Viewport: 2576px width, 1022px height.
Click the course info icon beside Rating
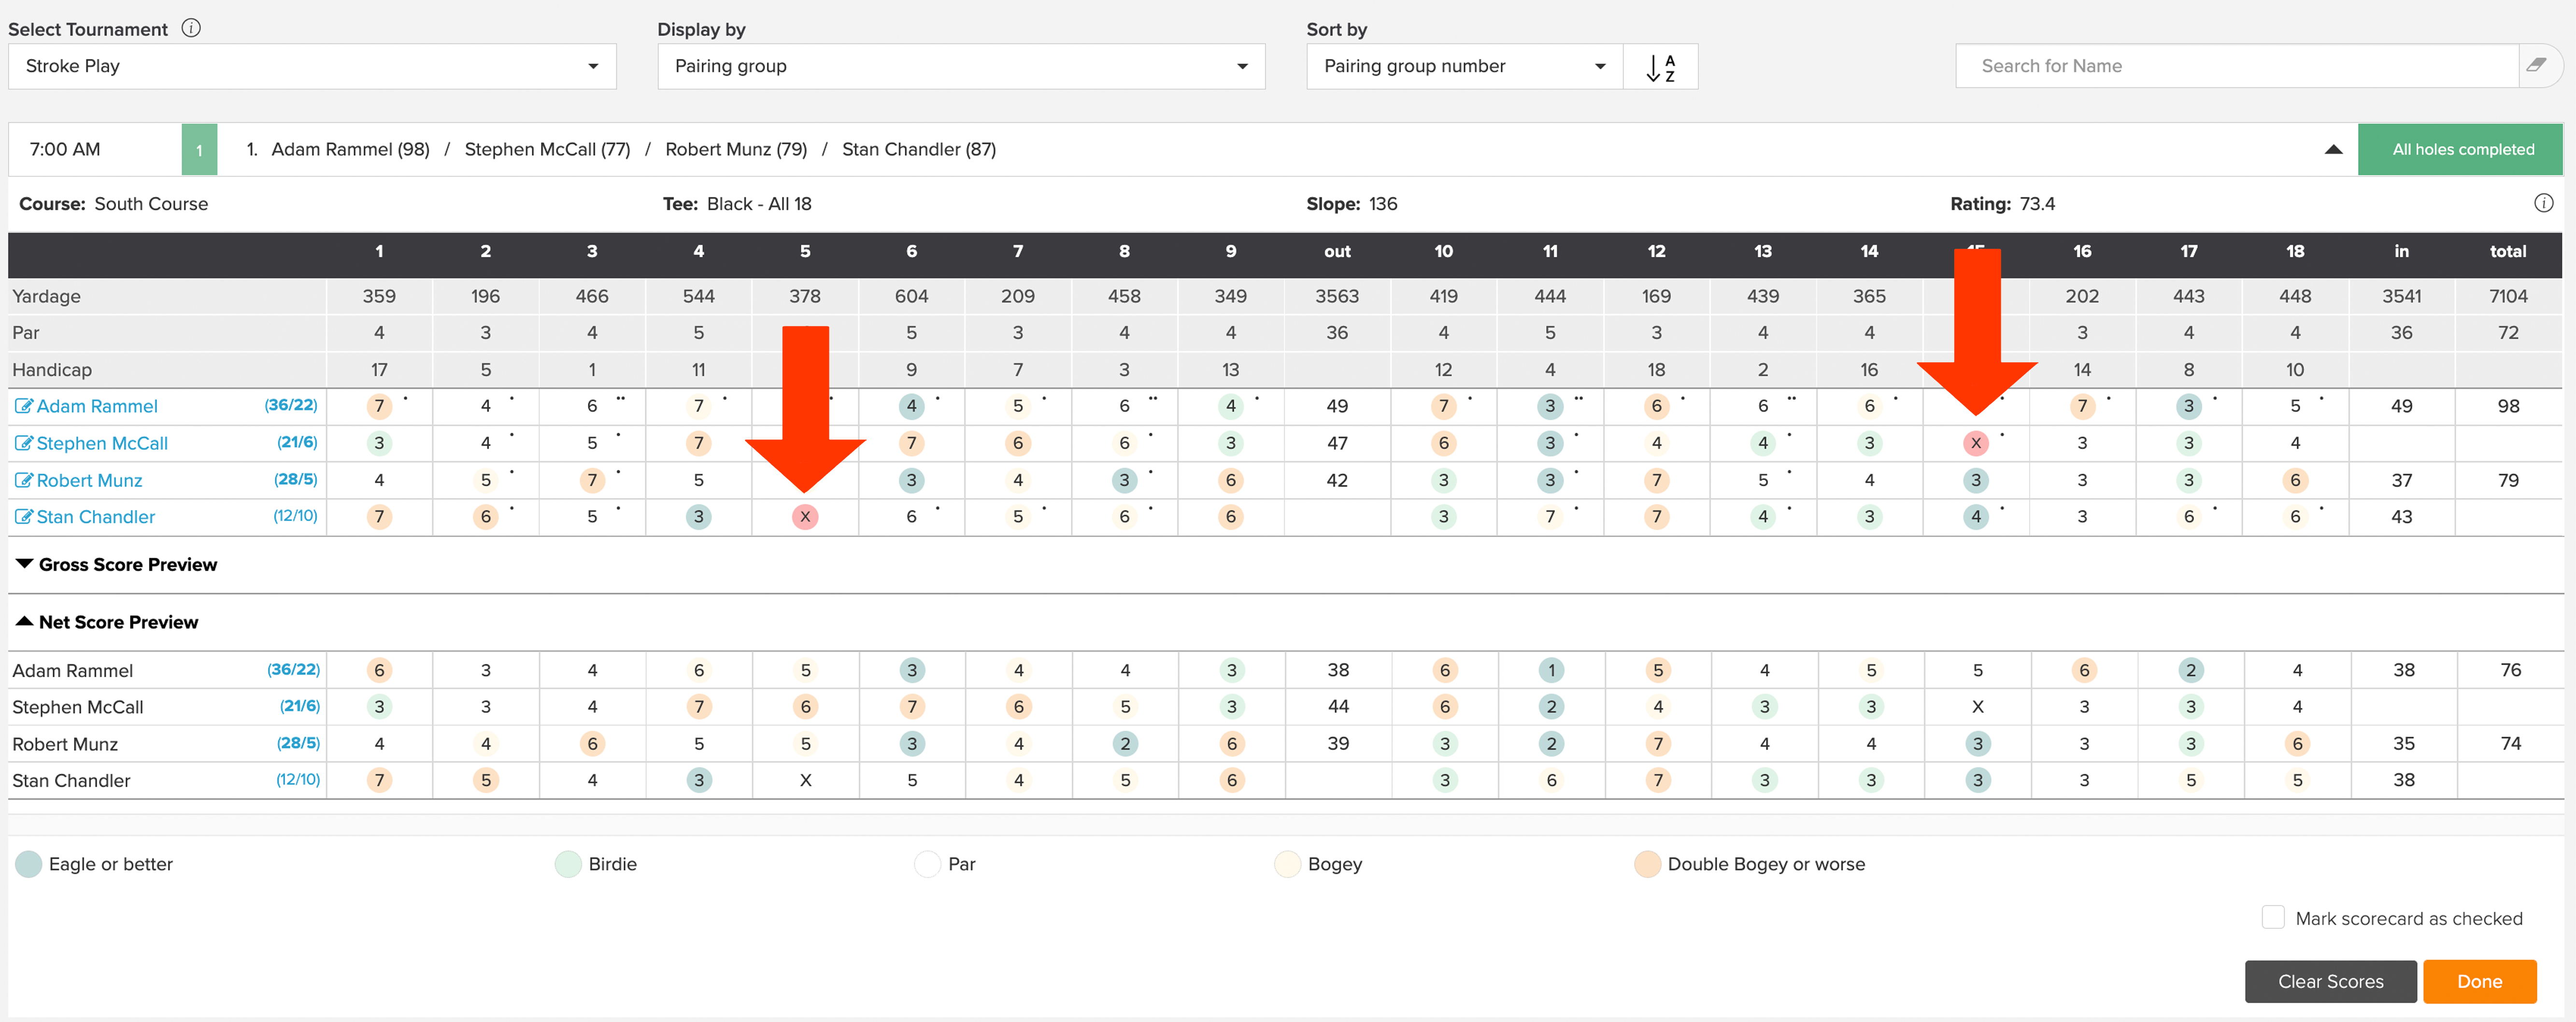pyautogui.click(x=2544, y=203)
